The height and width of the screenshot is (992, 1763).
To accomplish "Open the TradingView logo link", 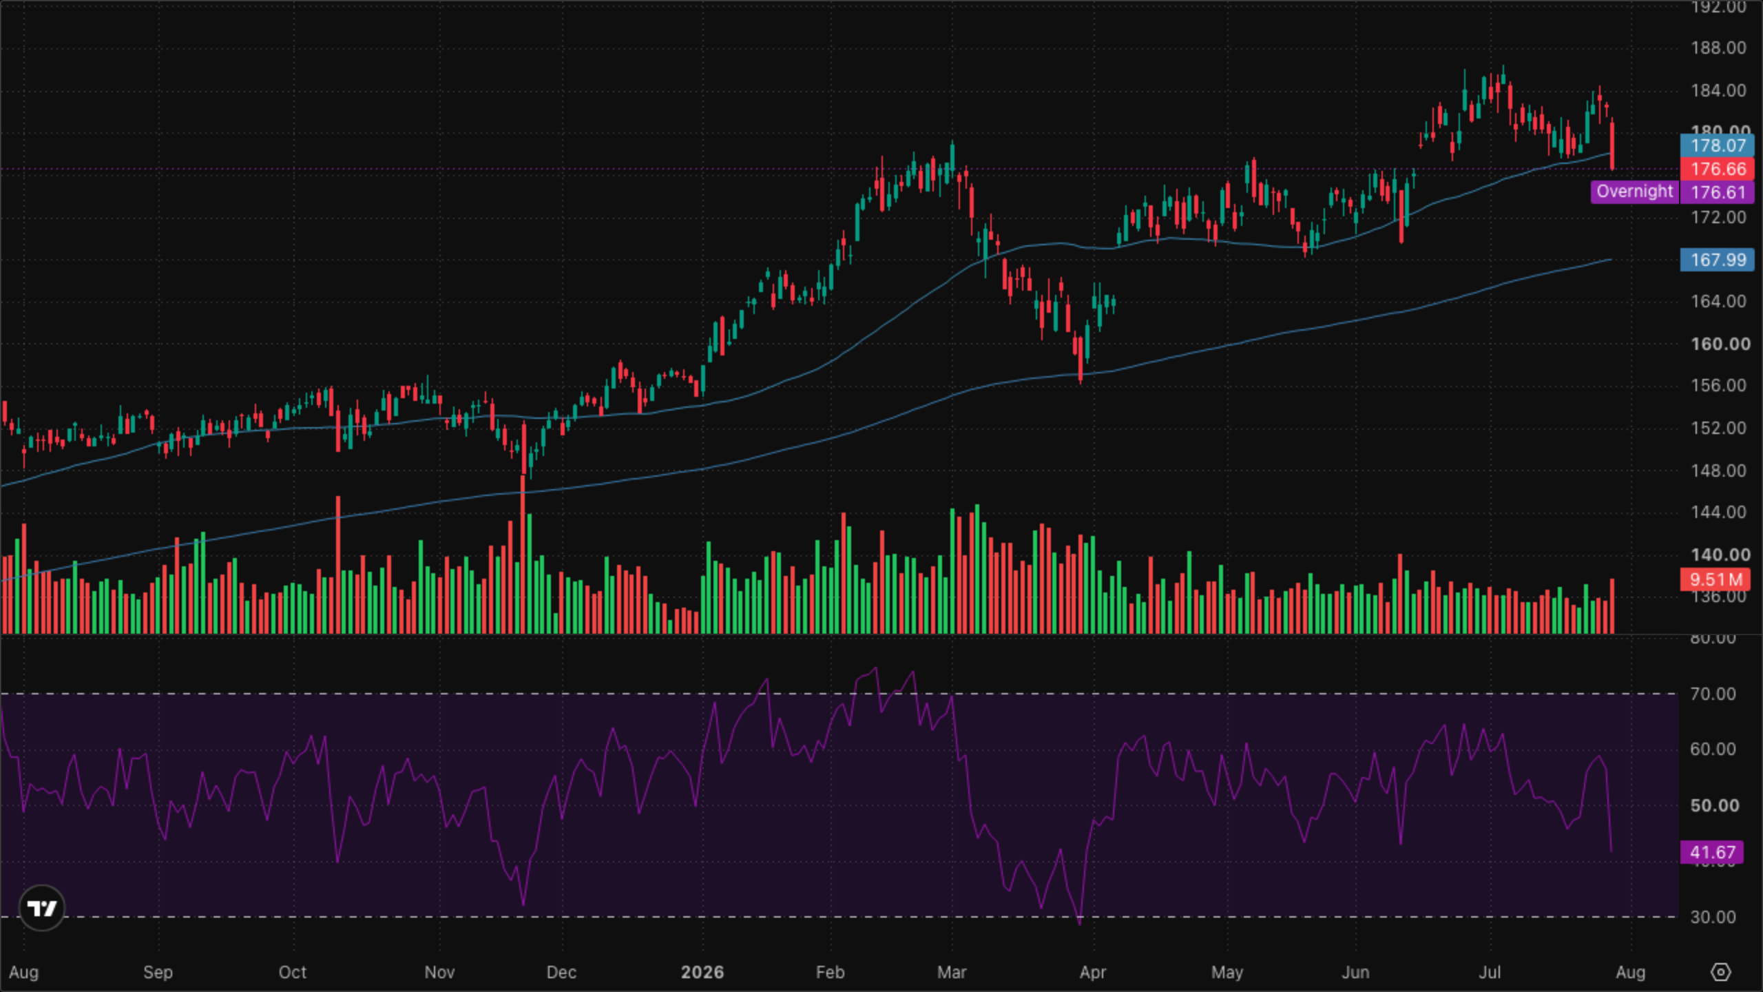I will click(x=42, y=908).
